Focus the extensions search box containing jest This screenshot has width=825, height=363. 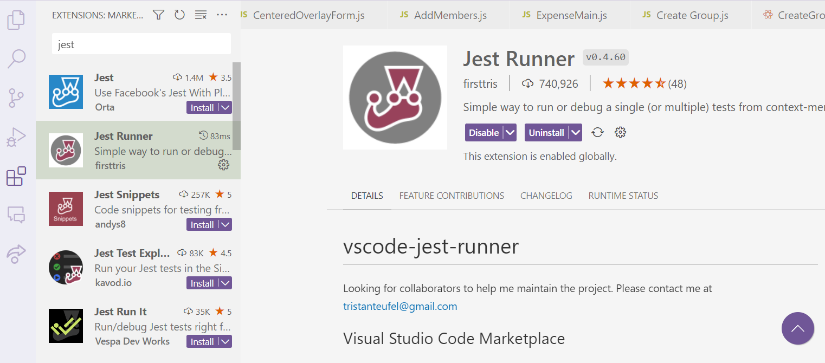tap(141, 44)
